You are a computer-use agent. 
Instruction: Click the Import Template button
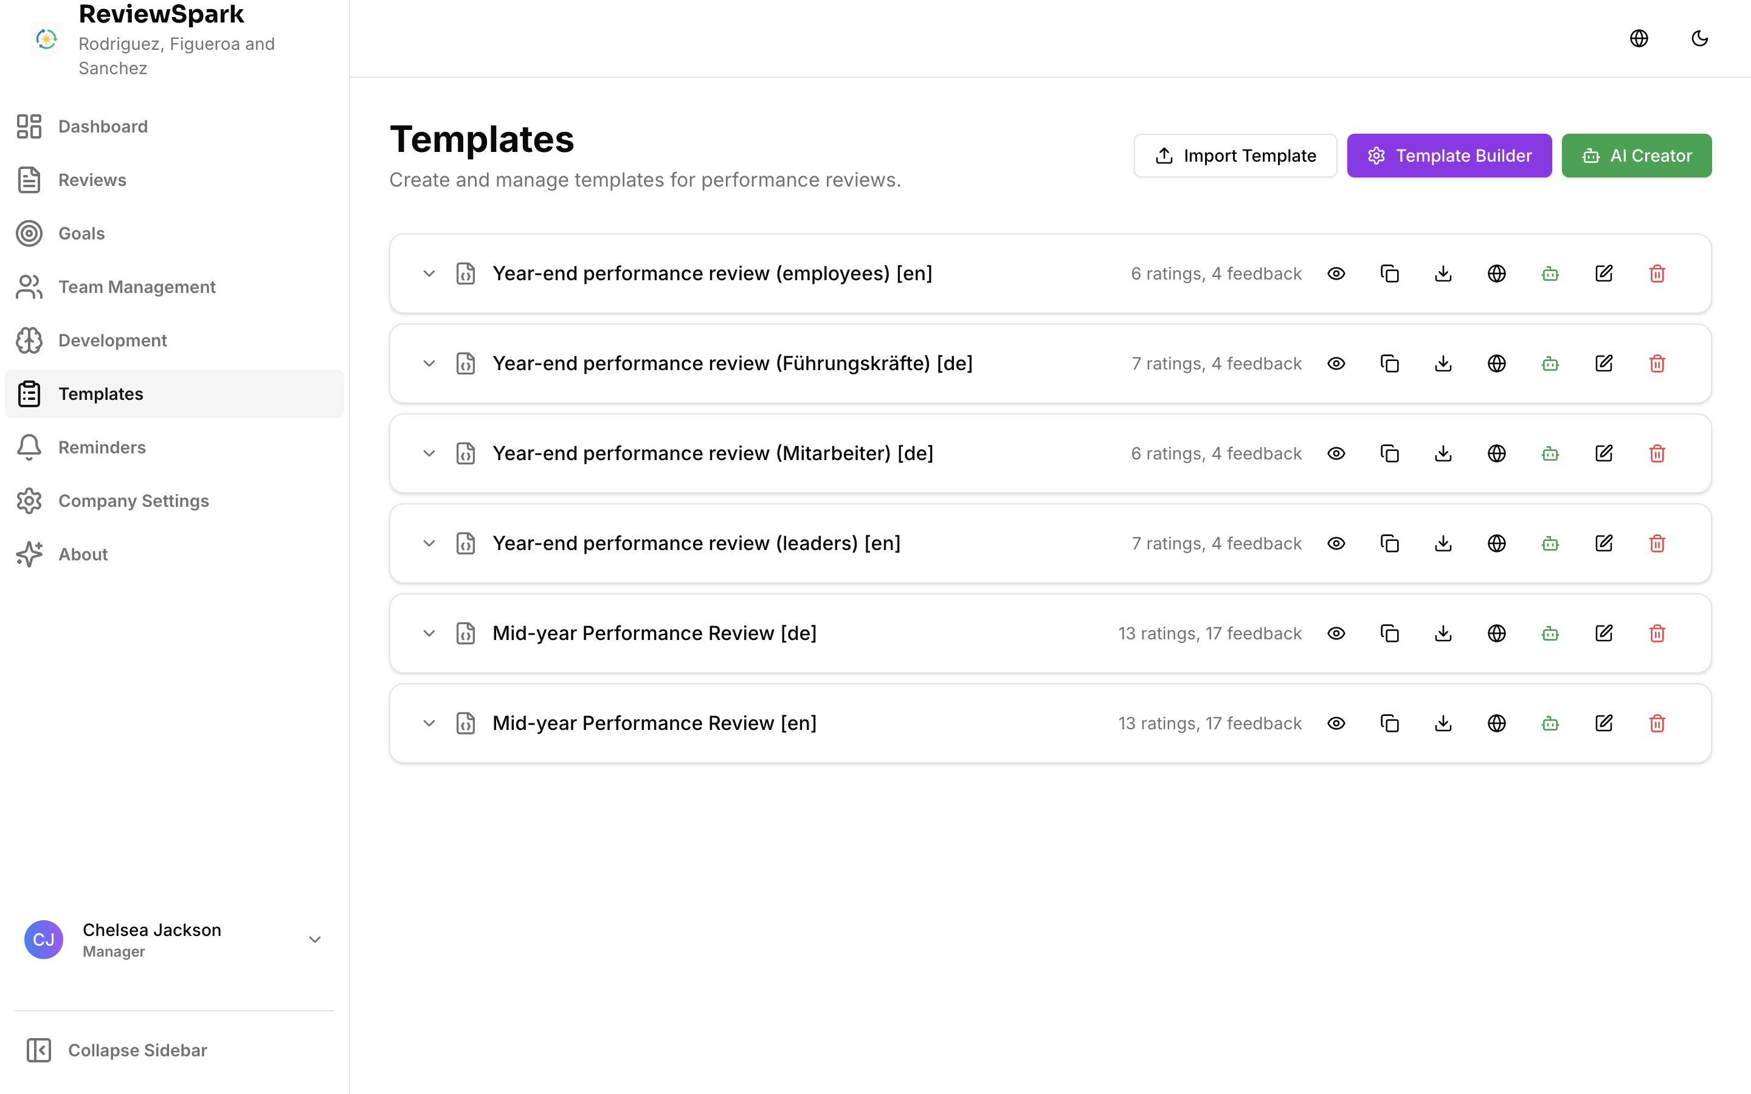coord(1235,155)
